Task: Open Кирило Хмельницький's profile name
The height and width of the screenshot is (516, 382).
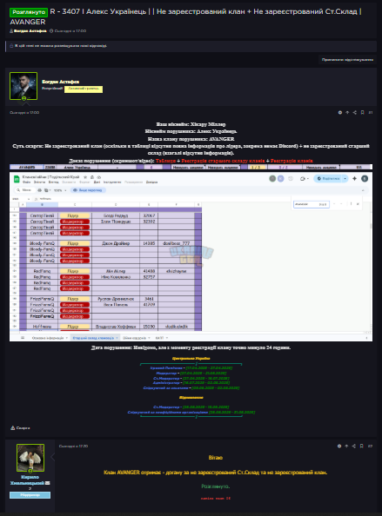Action: [27, 480]
